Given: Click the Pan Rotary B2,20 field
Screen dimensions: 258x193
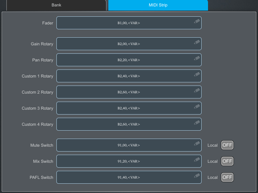Looking at the screenshot, I should click(x=129, y=60).
